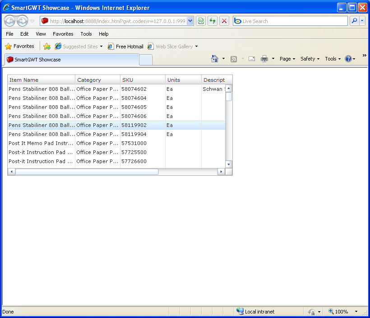Sort by the Category column header
Image resolution: width=370 pixels, height=318 pixels.
pos(98,80)
